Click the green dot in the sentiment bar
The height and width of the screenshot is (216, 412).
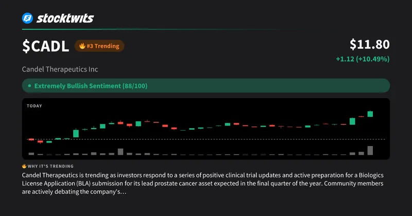29,86
